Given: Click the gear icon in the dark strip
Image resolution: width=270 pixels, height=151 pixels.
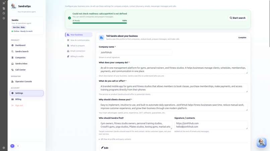Looking at the screenshot, I should 4,148.
